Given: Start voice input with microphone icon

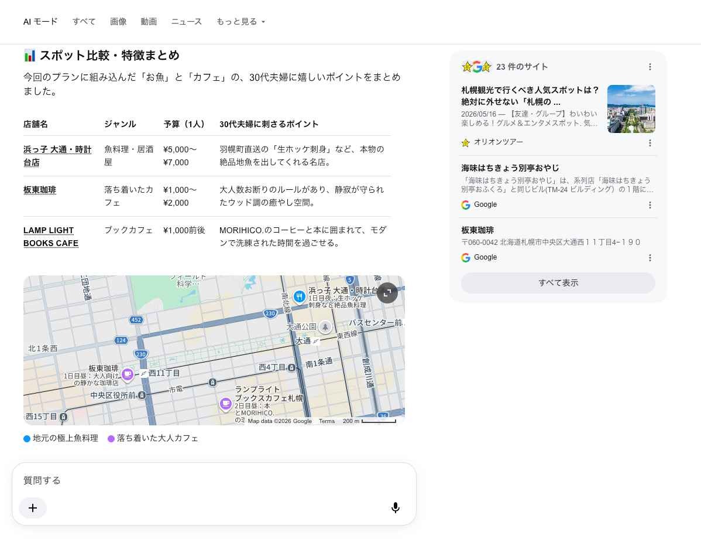Looking at the screenshot, I should tap(395, 508).
